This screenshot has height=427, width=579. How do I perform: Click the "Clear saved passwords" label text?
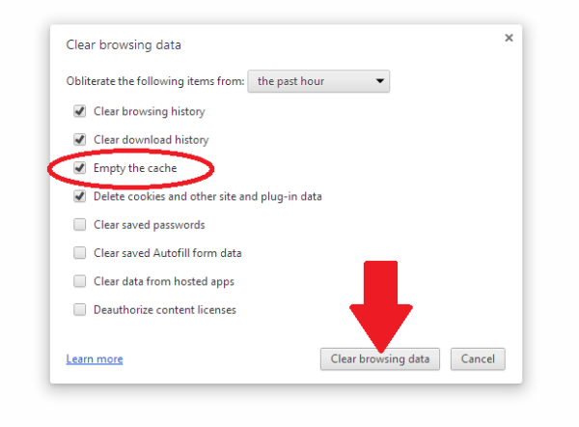tap(149, 225)
